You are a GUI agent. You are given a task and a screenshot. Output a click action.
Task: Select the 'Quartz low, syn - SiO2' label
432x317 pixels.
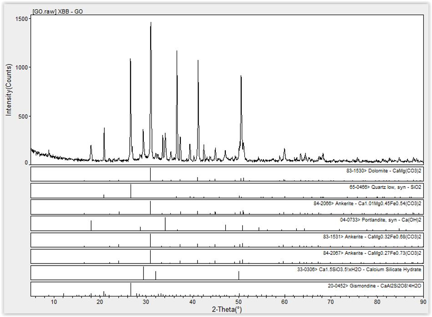396,187
